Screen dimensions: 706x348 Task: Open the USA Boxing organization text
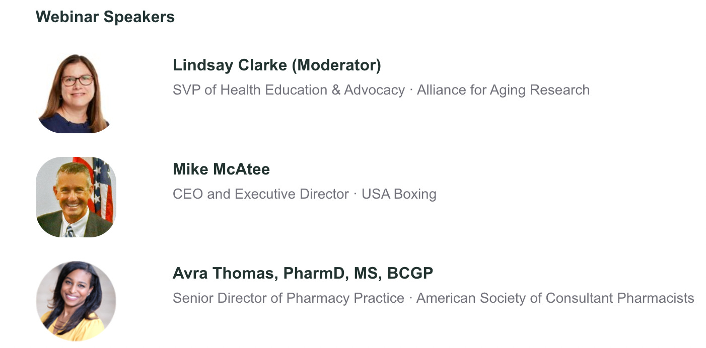(399, 194)
